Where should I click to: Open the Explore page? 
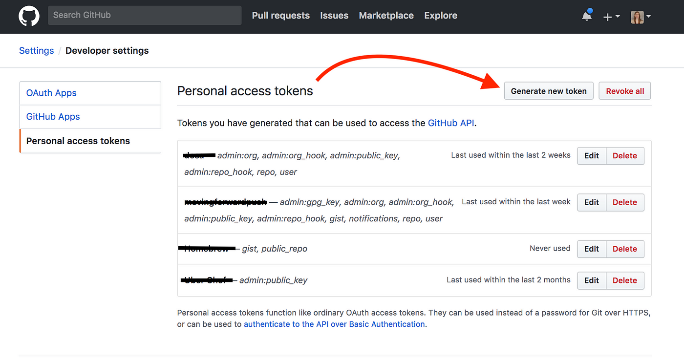(x=441, y=16)
